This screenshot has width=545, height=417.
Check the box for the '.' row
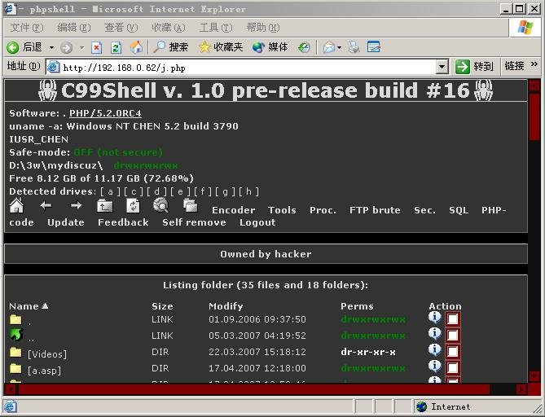(x=453, y=319)
